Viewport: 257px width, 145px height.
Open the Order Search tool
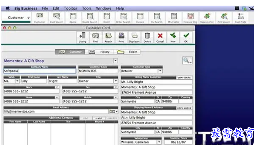pyautogui.click(x=123, y=18)
